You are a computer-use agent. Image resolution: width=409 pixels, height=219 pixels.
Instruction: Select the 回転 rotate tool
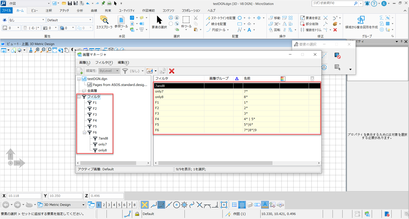coord(274,30)
